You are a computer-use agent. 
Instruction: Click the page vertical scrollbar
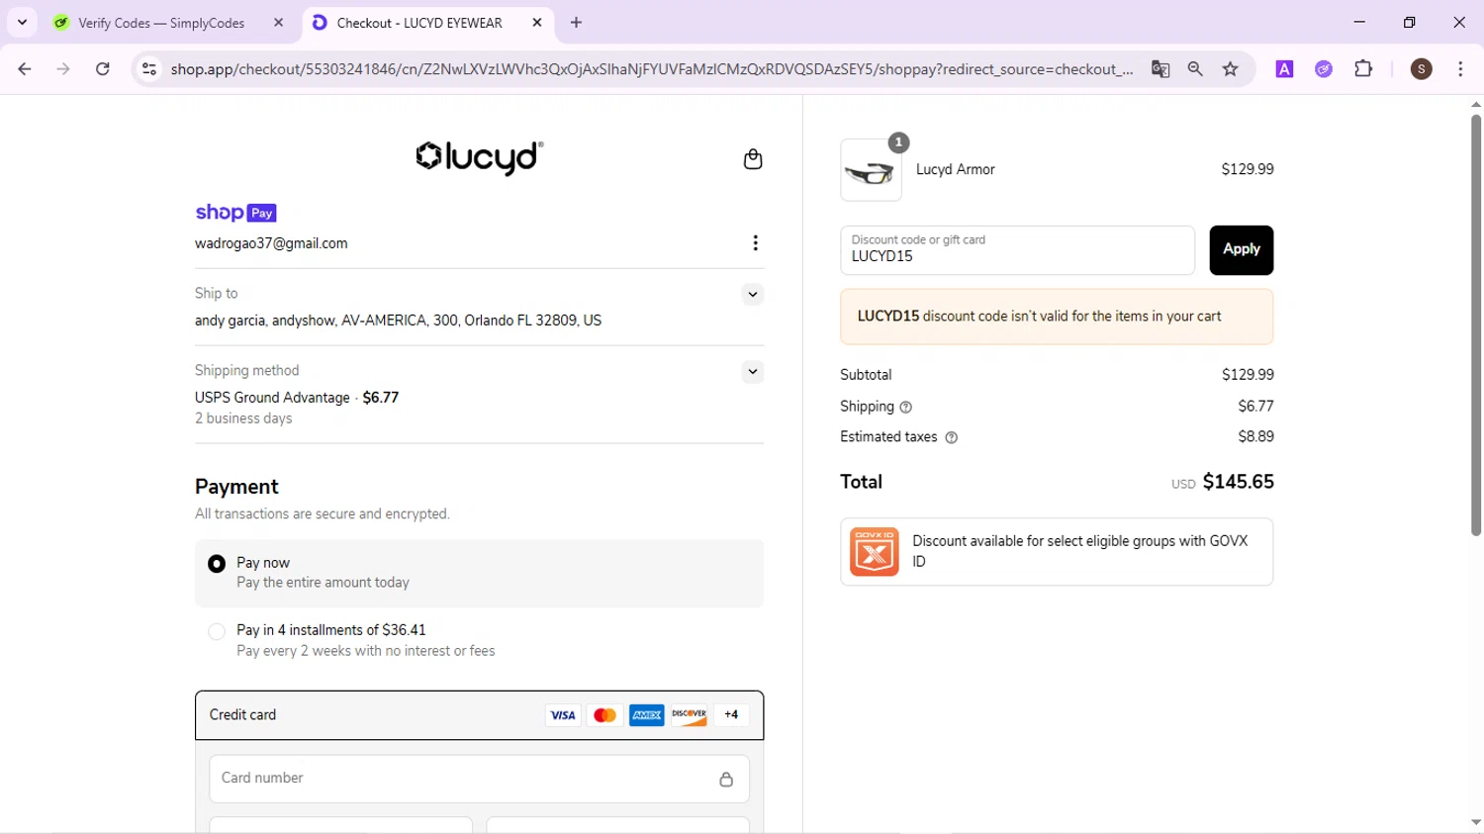pyautogui.click(x=1475, y=326)
